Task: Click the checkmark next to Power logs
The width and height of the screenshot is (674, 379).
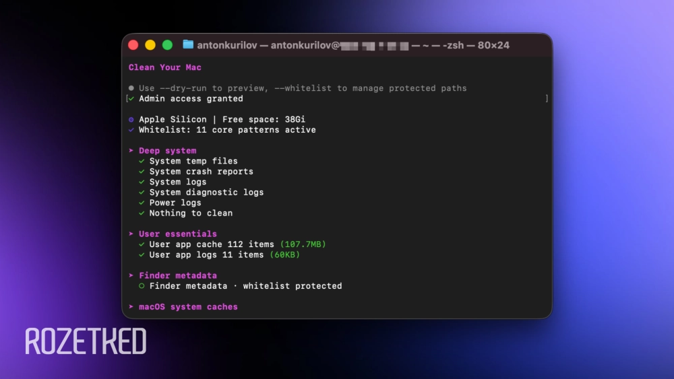Action: pyautogui.click(x=142, y=203)
